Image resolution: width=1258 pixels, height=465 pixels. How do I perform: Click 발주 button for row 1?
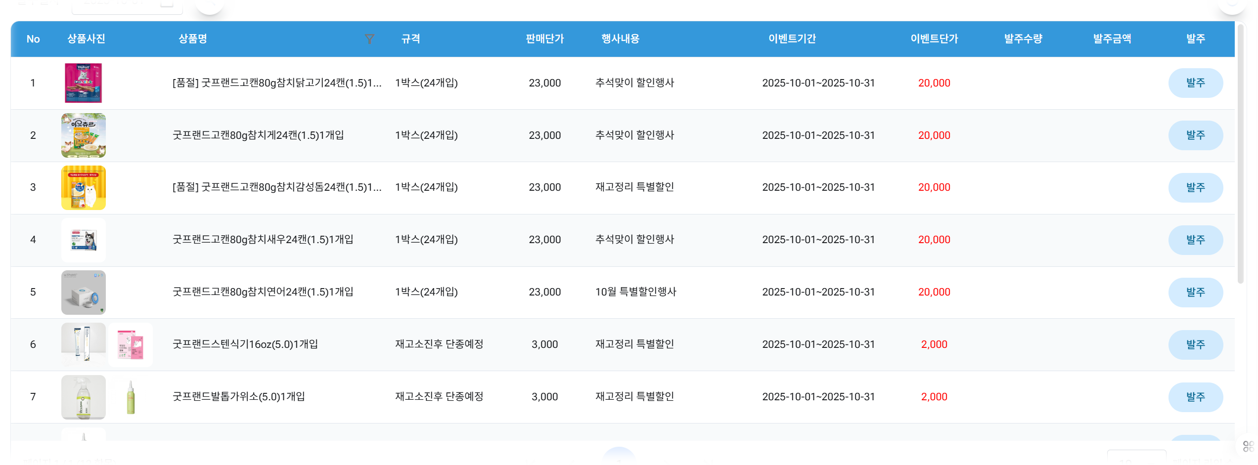[1195, 83]
